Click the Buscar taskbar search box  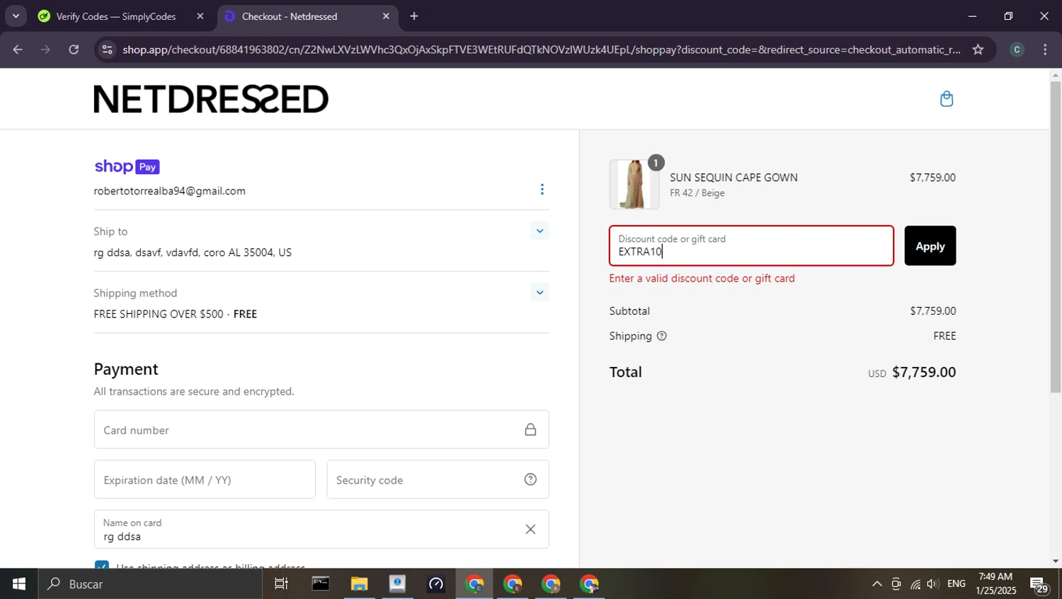150,584
